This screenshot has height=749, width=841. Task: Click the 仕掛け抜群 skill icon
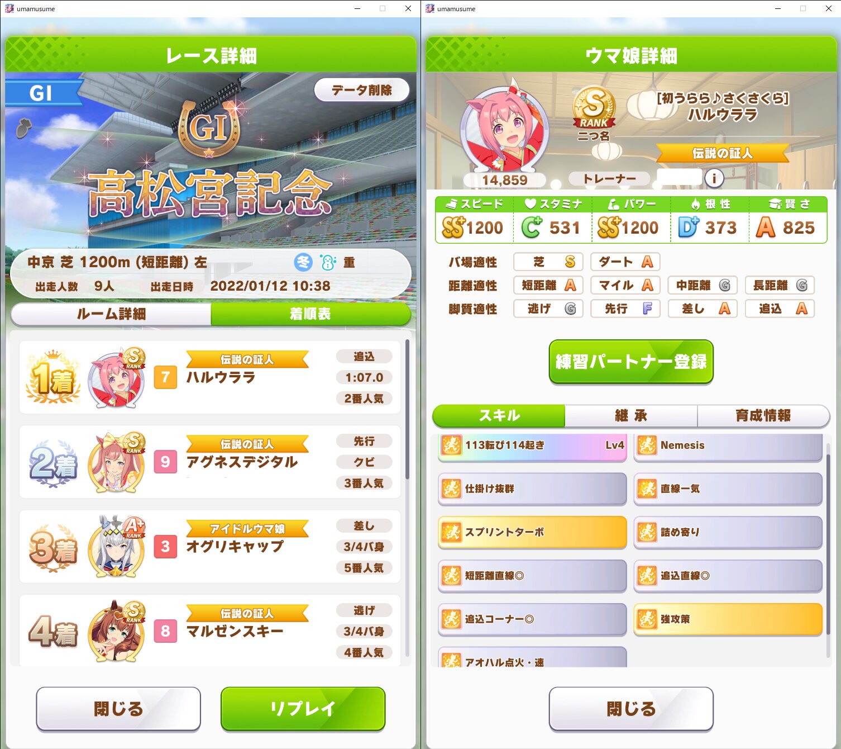[451, 489]
